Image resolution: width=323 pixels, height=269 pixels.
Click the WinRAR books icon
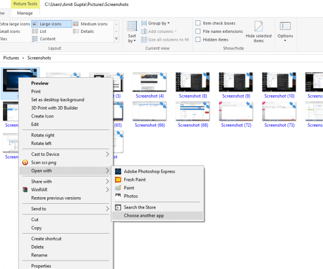[25, 190]
